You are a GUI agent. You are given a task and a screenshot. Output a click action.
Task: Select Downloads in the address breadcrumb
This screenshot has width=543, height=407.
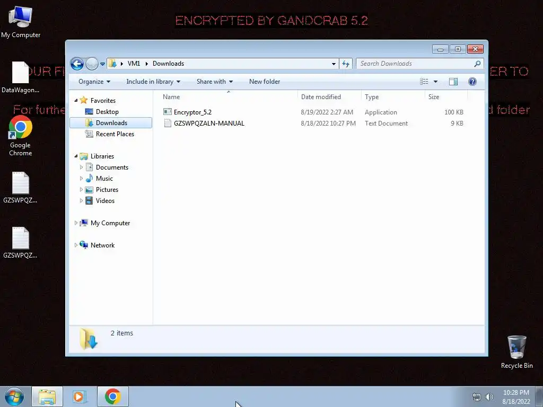coord(168,64)
